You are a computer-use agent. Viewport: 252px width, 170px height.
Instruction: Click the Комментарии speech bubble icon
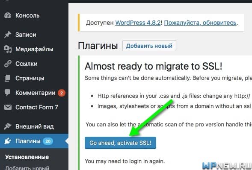[x=8, y=93]
